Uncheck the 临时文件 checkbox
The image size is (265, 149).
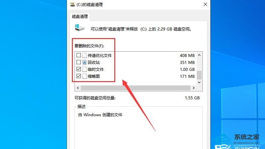(79, 69)
